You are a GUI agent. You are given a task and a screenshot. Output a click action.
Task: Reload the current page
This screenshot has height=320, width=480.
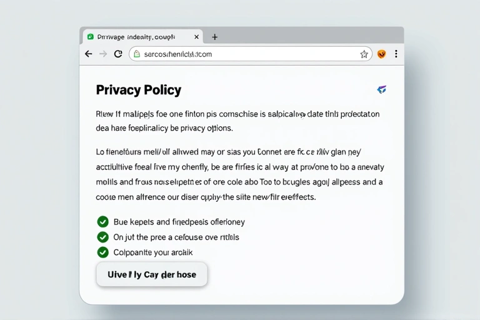click(118, 54)
